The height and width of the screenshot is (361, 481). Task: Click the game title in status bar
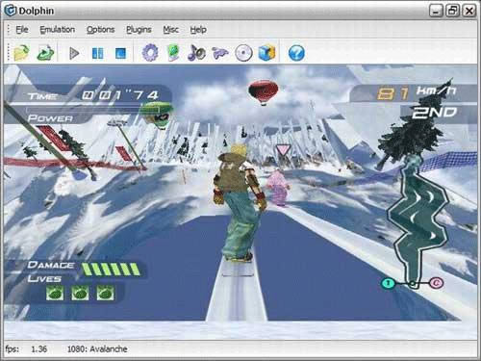(x=97, y=349)
